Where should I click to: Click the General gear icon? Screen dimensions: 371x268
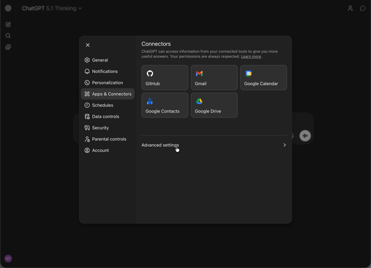click(87, 60)
